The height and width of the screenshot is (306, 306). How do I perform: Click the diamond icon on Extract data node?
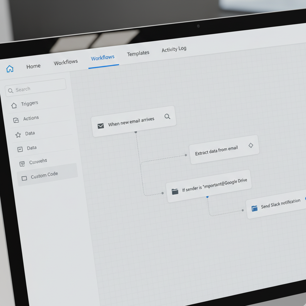click(251, 145)
